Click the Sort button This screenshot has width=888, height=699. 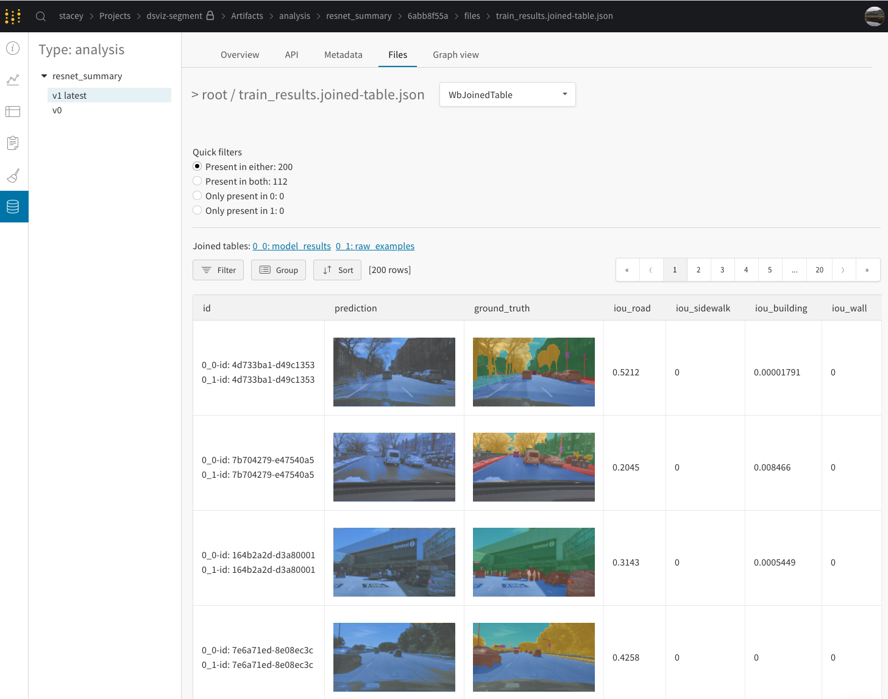(x=337, y=270)
